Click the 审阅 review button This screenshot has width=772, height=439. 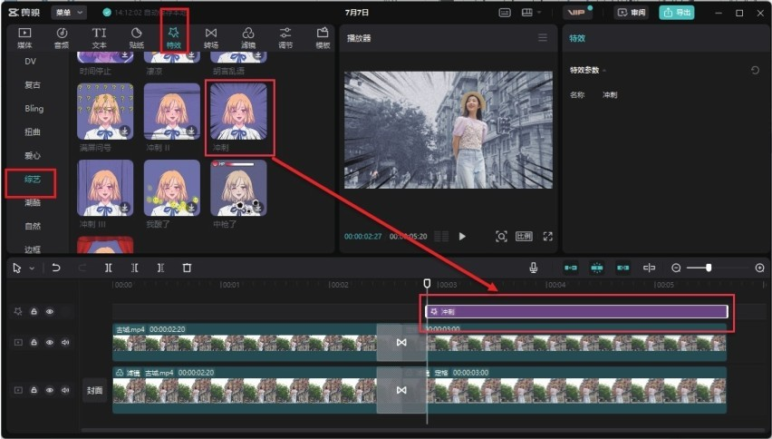click(x=632, y=13)
